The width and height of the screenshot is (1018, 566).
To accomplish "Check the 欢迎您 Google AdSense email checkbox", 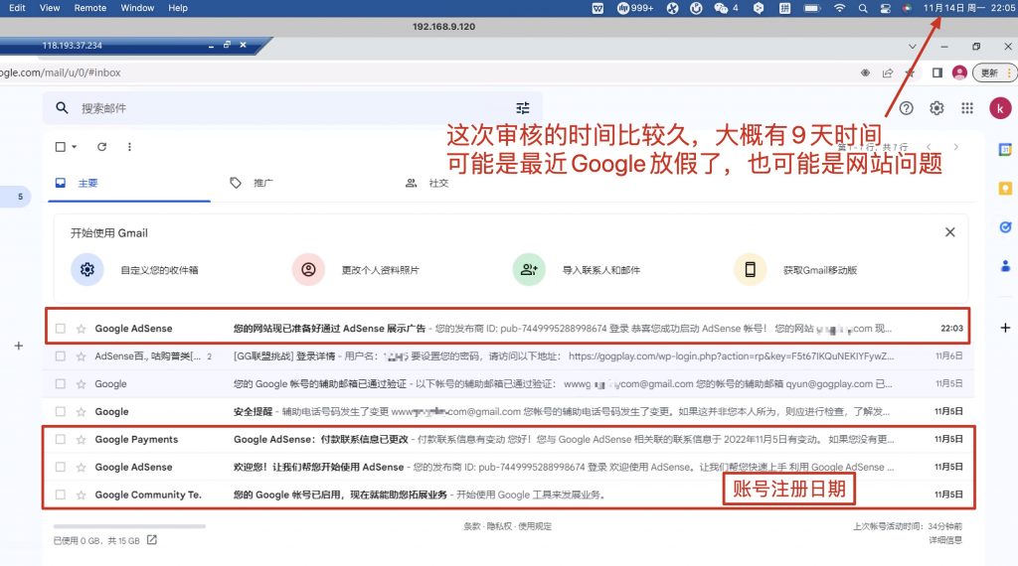I will (61, 467).
